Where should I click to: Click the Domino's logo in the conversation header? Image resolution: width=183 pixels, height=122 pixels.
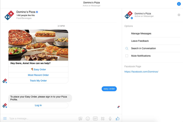point(9,15)
